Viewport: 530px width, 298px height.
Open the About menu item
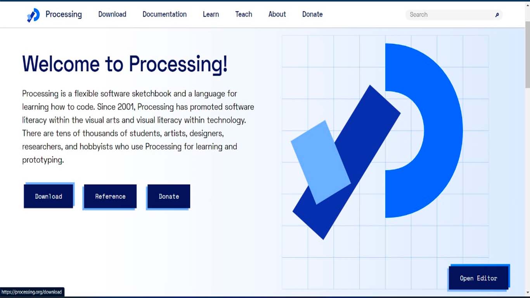click(277, 14)
